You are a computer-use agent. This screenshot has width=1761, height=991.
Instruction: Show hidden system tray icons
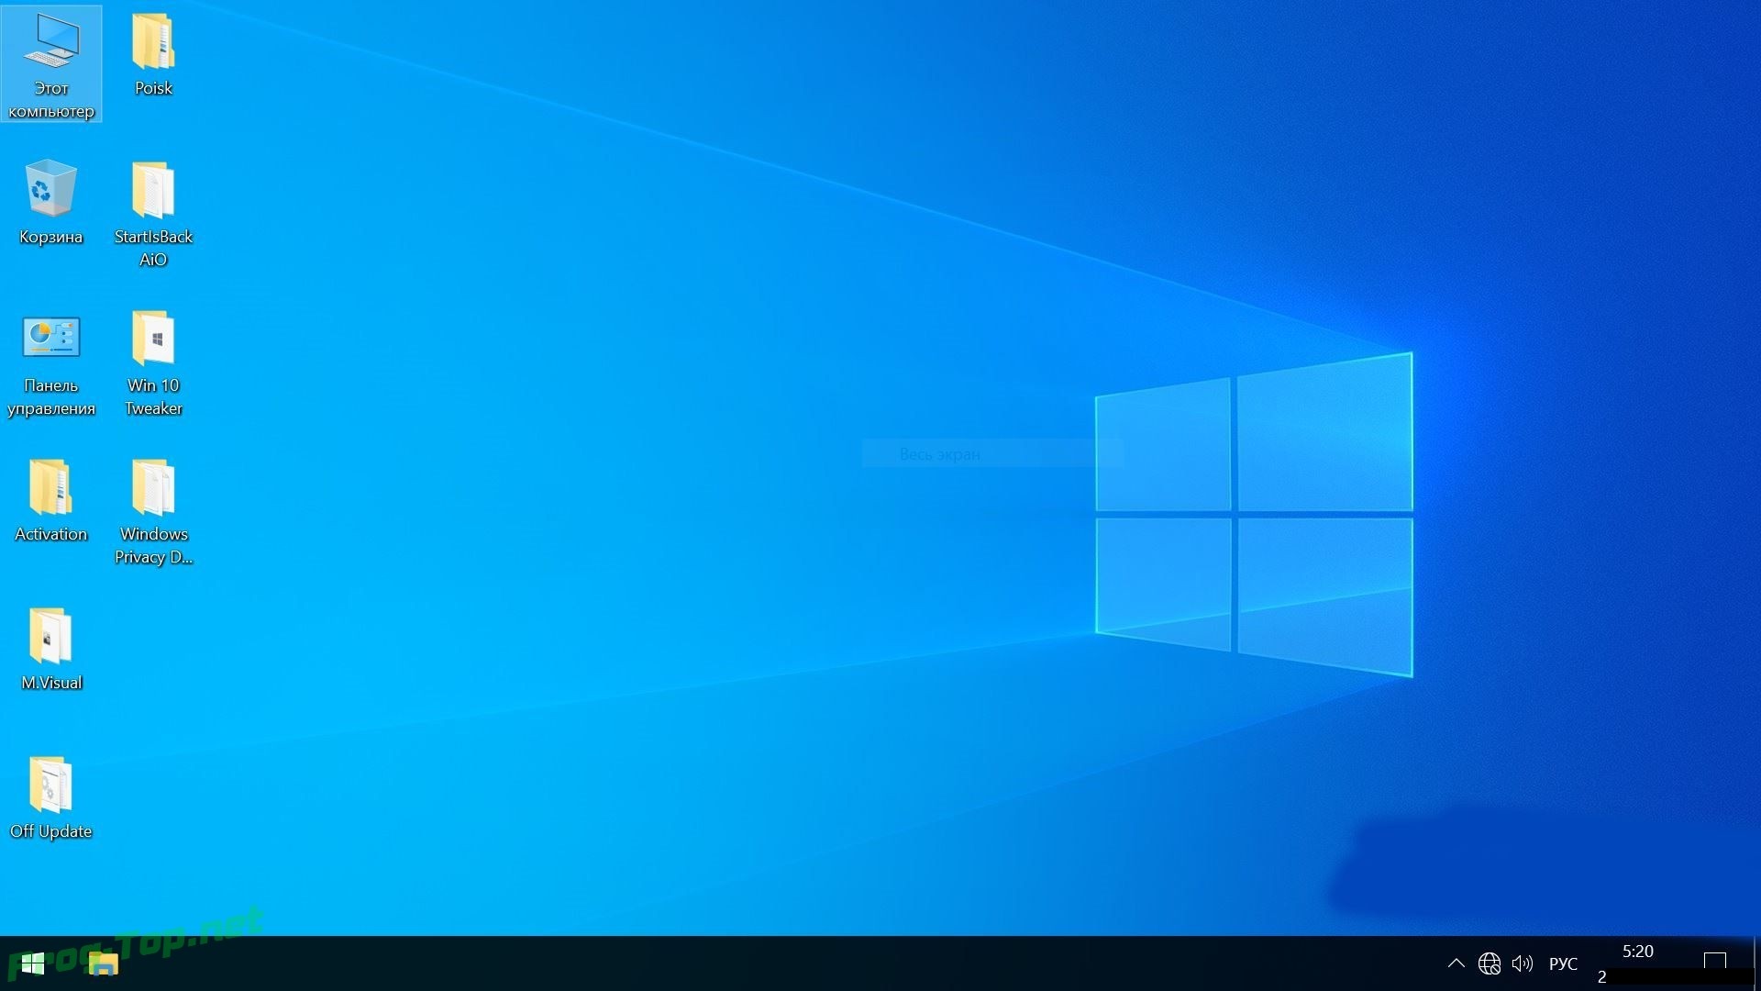click(1456, 963)
